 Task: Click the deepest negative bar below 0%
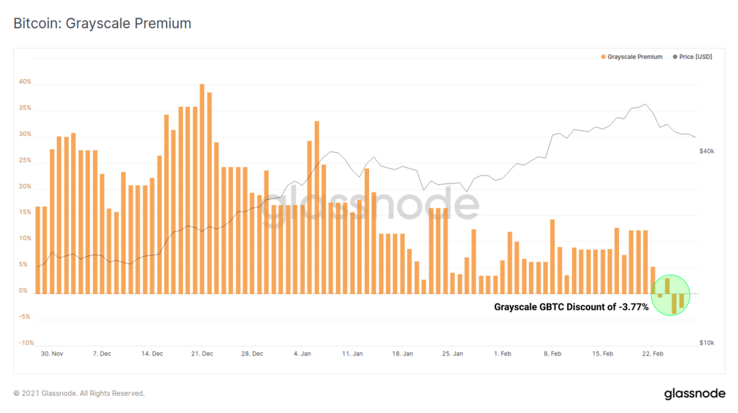(x=674, y=303)
